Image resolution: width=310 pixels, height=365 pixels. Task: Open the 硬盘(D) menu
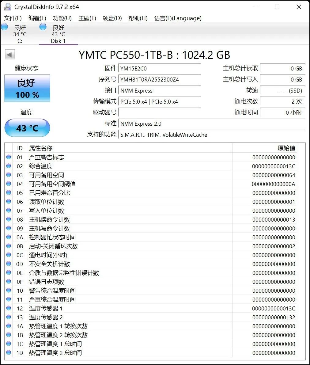coord(112,18)
